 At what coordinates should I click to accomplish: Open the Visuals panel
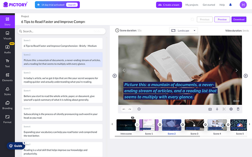point(7,35)
